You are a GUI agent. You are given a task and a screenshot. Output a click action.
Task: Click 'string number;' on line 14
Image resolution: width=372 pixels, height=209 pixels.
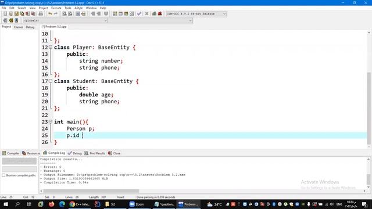(101, 61)
